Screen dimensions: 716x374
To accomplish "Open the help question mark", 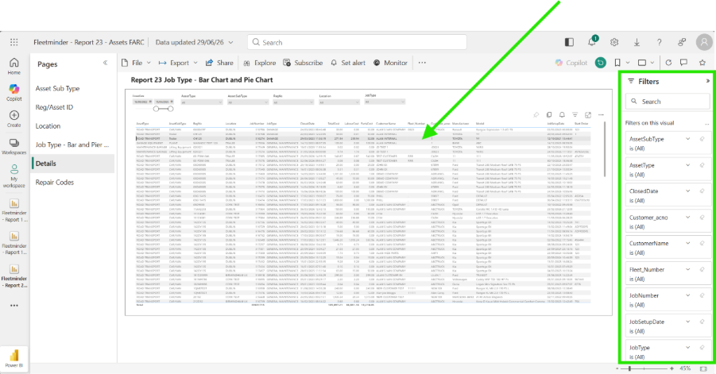I will pyautogui.click(x=659, y=42).
